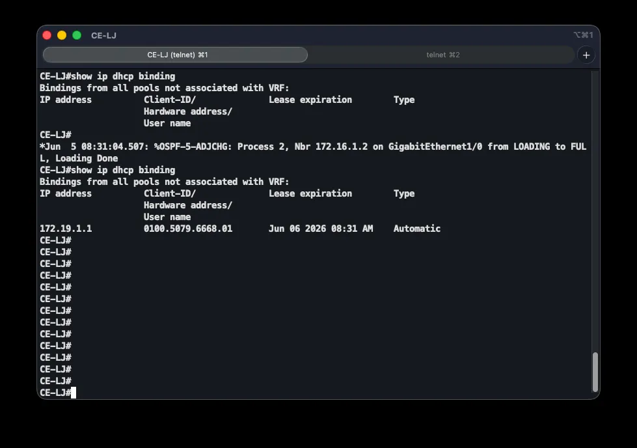Minimize the window with the yellow button
The width and height of the screenshot is (637, 448).
coord(62,35)
